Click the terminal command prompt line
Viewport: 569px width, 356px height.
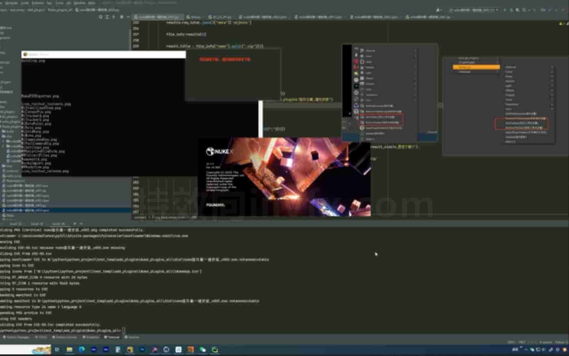pos(63,330)
